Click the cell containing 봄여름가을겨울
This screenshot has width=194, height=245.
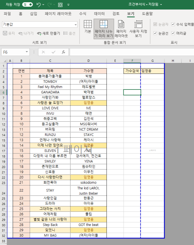tap(50, 76)
